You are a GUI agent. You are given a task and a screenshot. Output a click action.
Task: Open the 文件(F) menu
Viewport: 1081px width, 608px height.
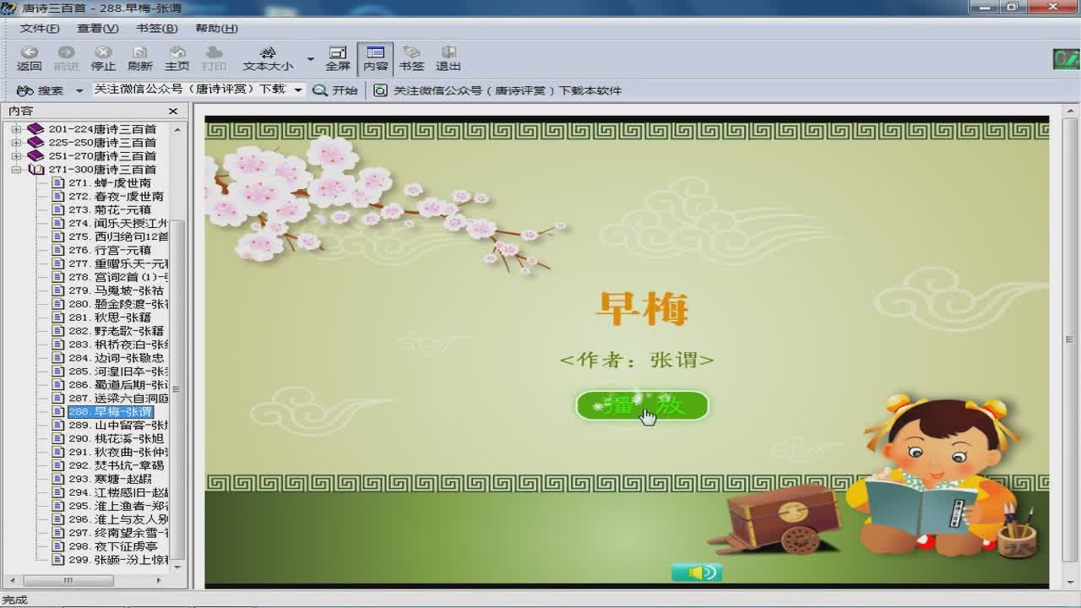[40, 28]
